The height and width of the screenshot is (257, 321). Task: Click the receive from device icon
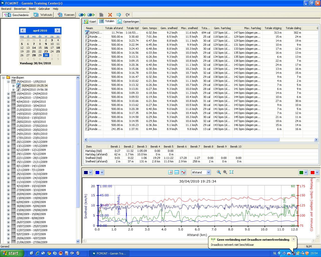(91, 15)
